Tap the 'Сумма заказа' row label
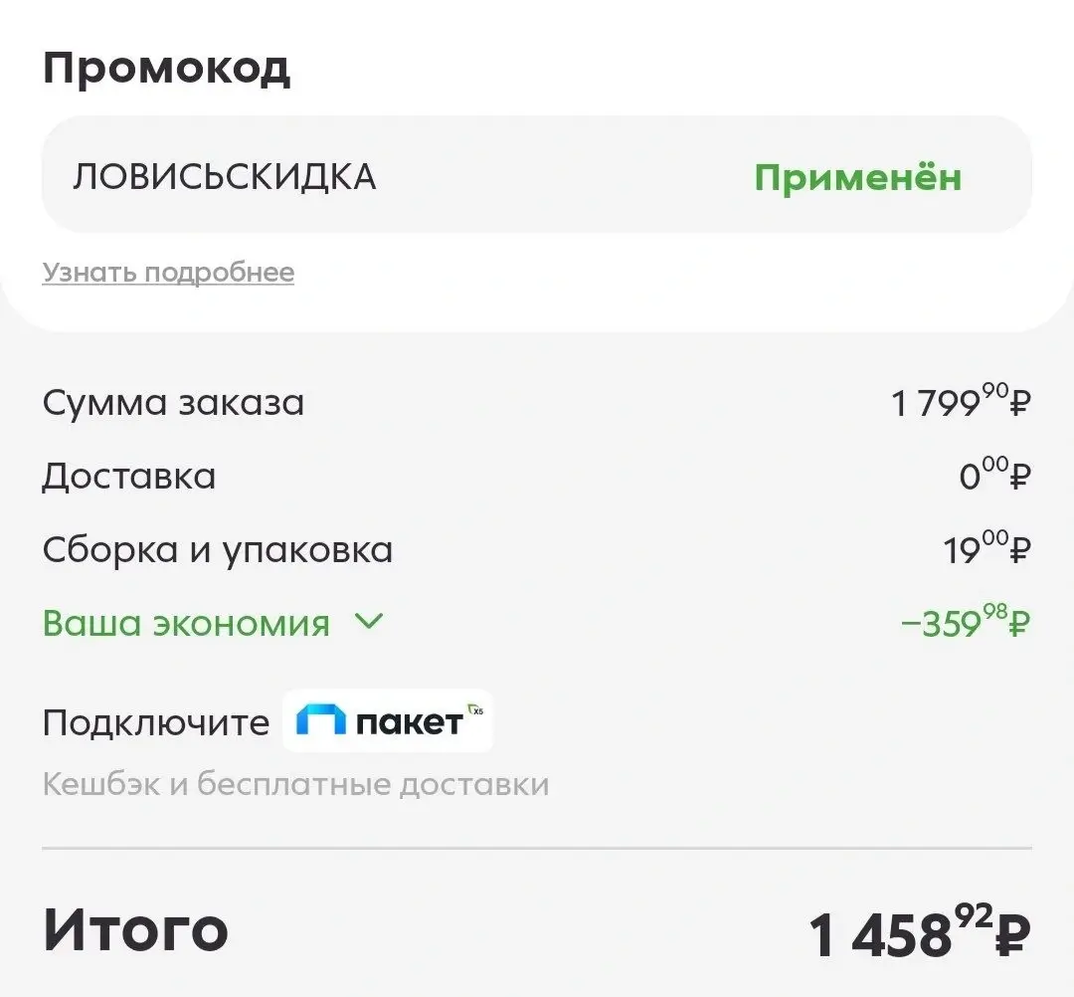The width and height of the screenshot is (1074, 997). pyautogui.click(x=173, y=403)
